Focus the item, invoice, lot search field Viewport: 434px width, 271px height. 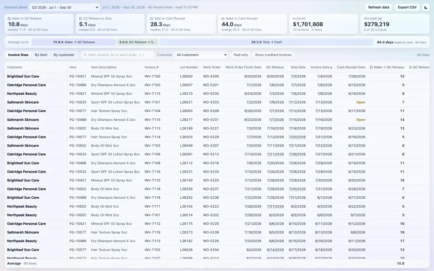(117, 55)
